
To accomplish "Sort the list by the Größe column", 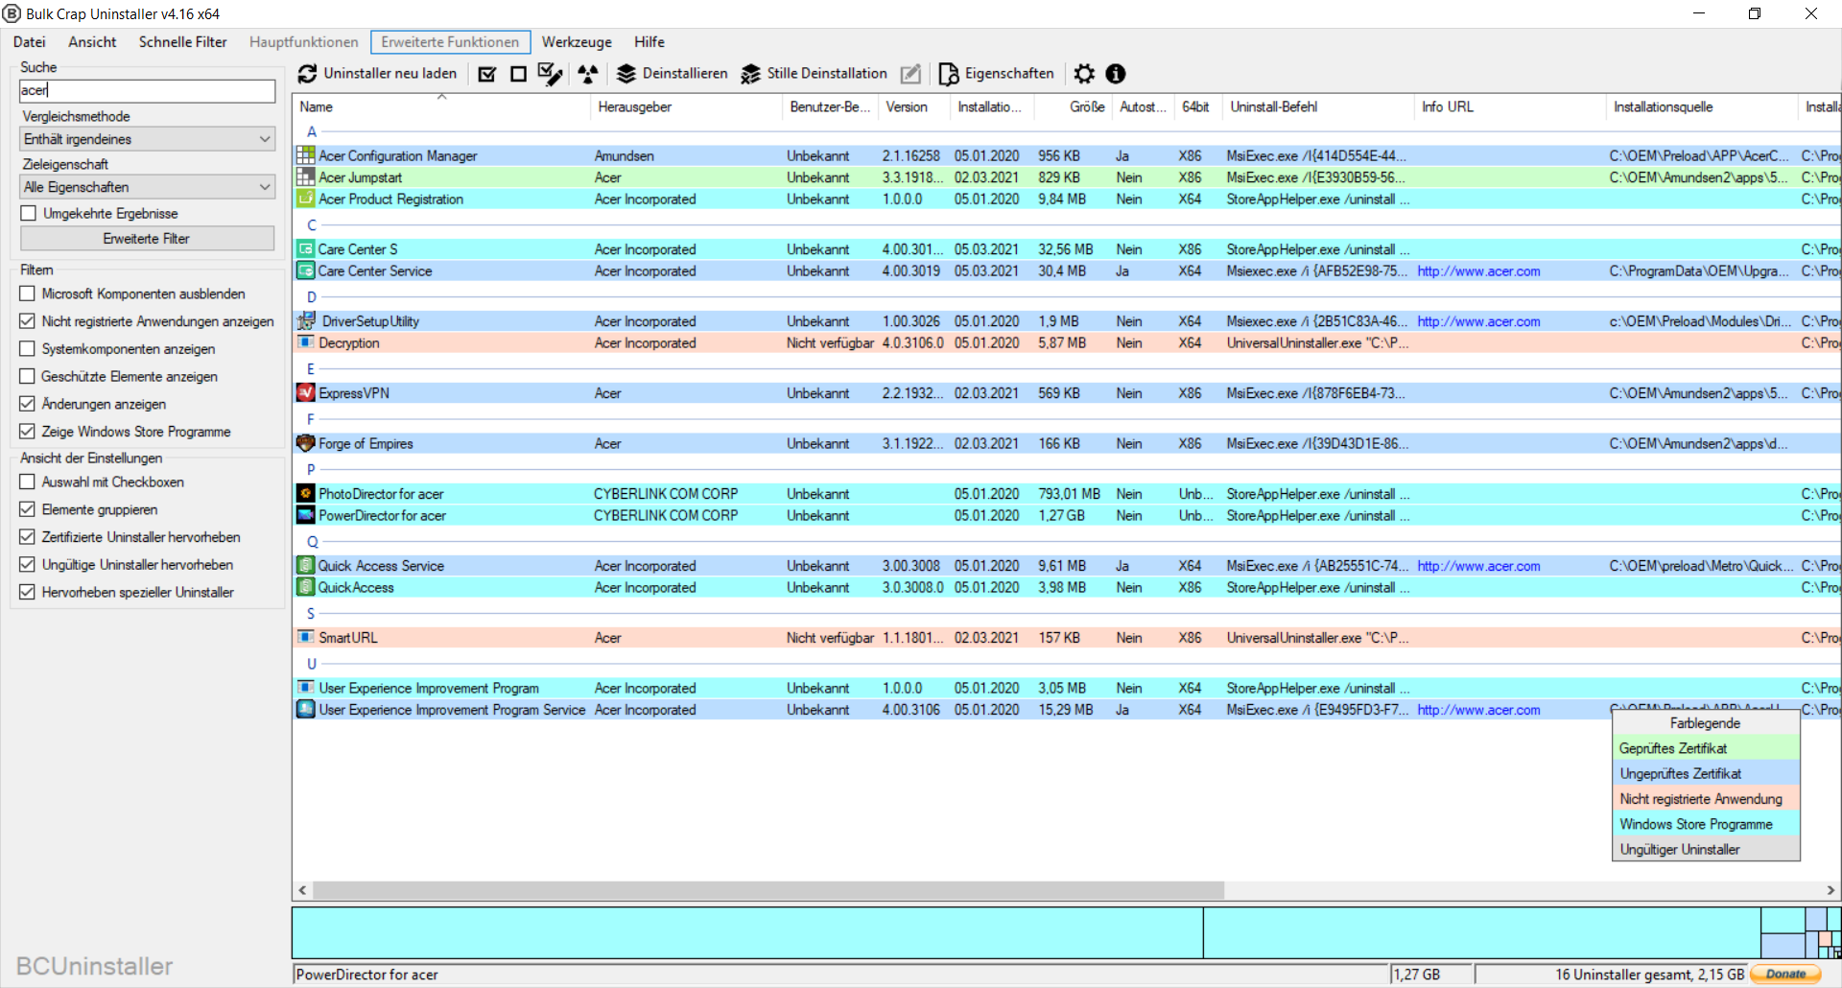I will point(1072,107).
